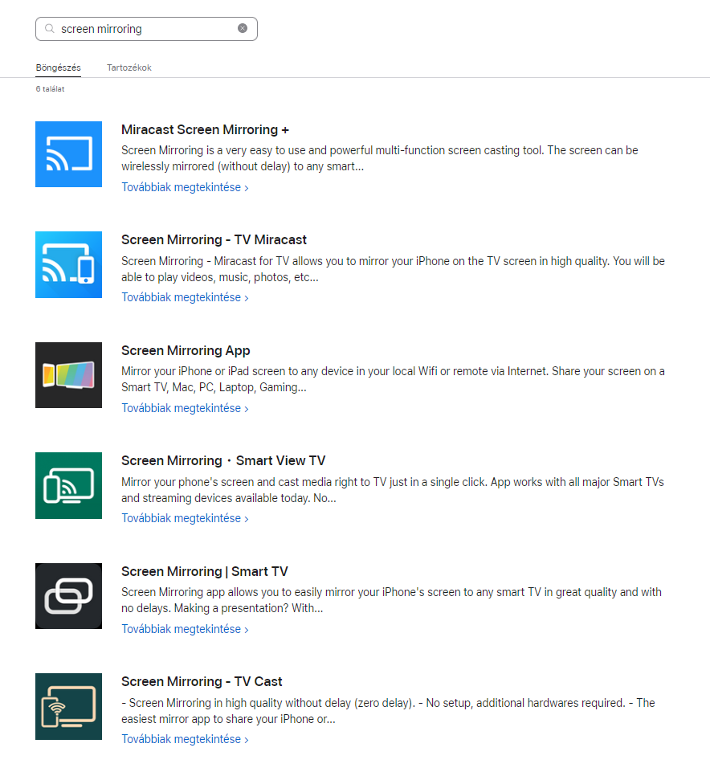Click the description starting 'Screen Mirroring app allows you'

tap(392, 600)
